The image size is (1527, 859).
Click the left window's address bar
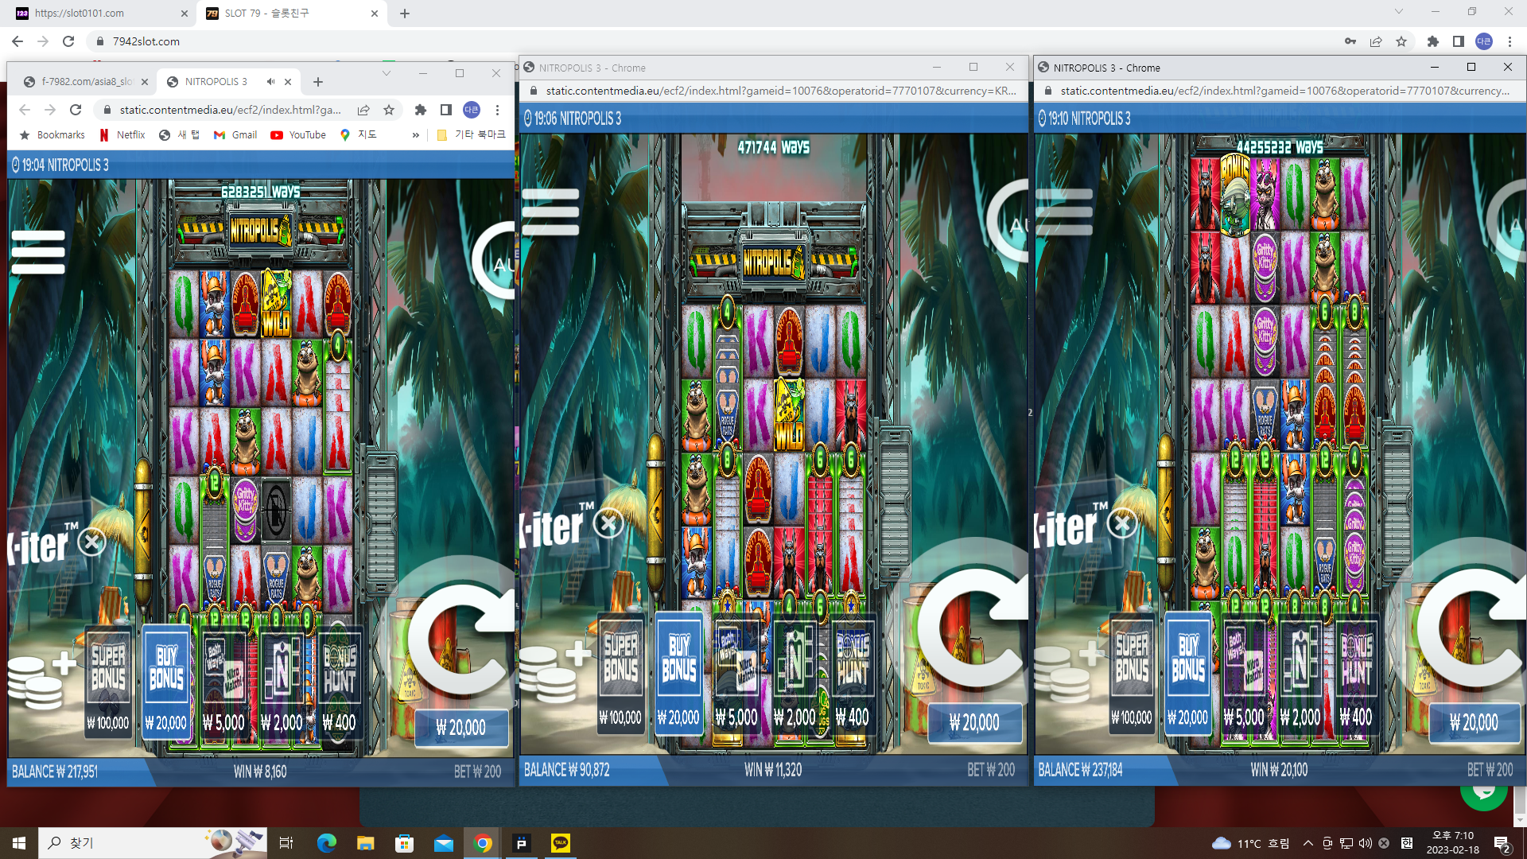tap(231, 110)
